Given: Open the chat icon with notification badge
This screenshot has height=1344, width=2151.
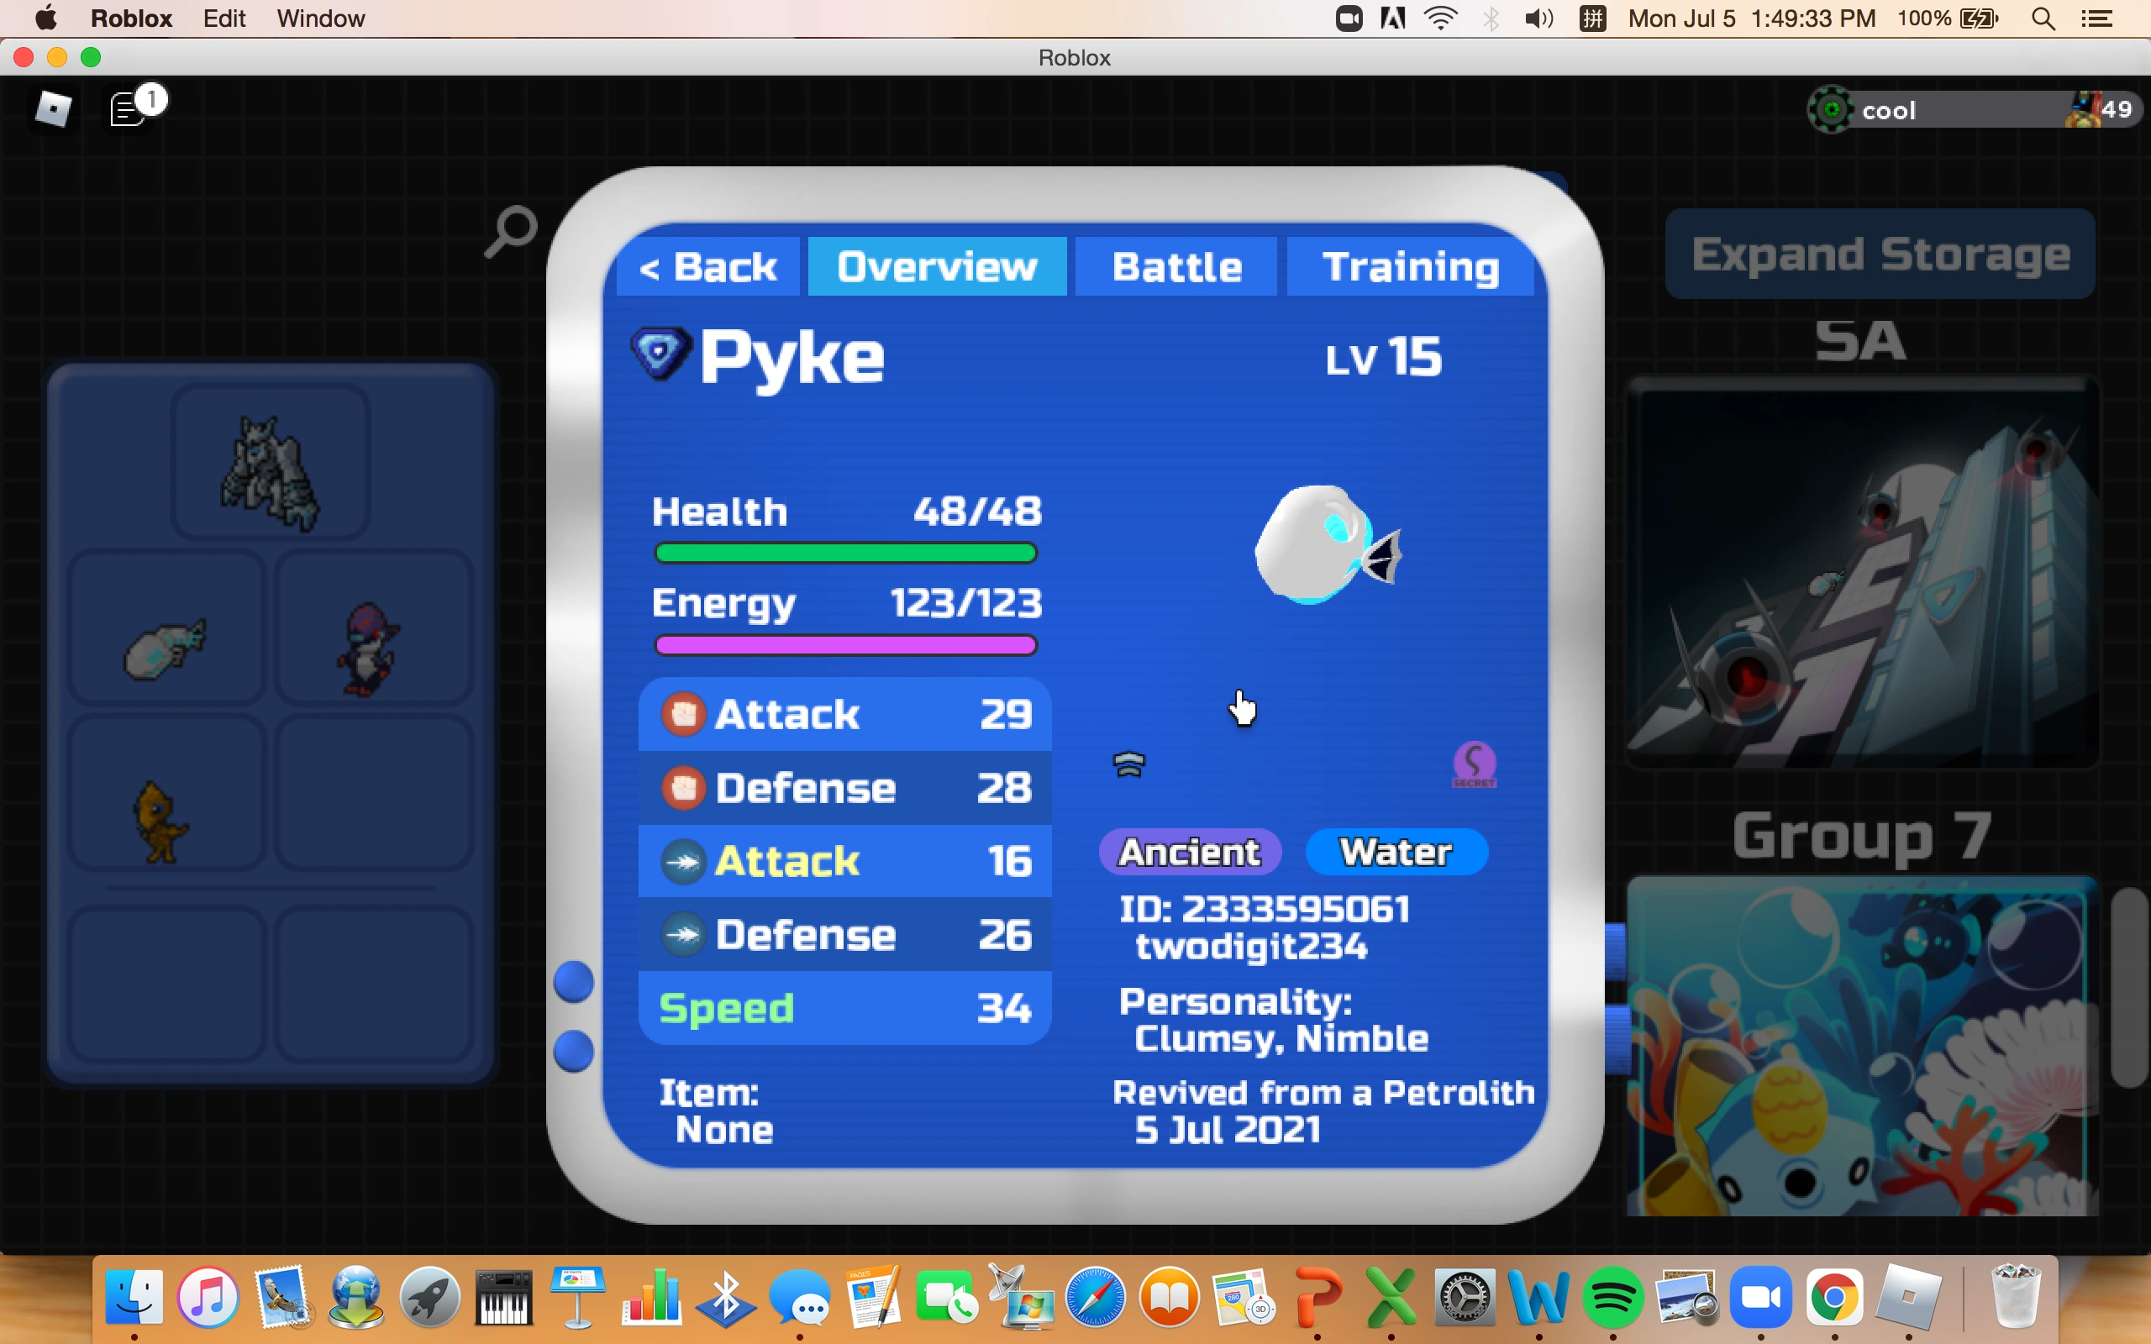Looking at the screenshot, I should tap(129, 109).
